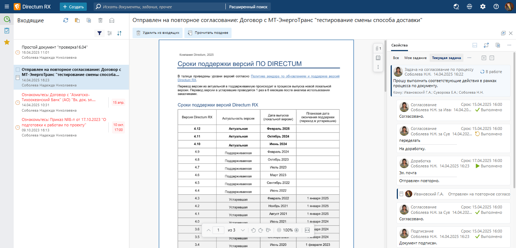Fit document to width icon
The height and width of the screenshot is (248, 516).
(x=307, y=230)
